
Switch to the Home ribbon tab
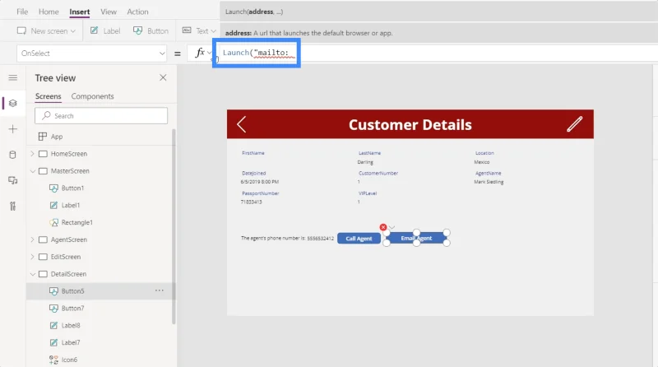point(49,12)
